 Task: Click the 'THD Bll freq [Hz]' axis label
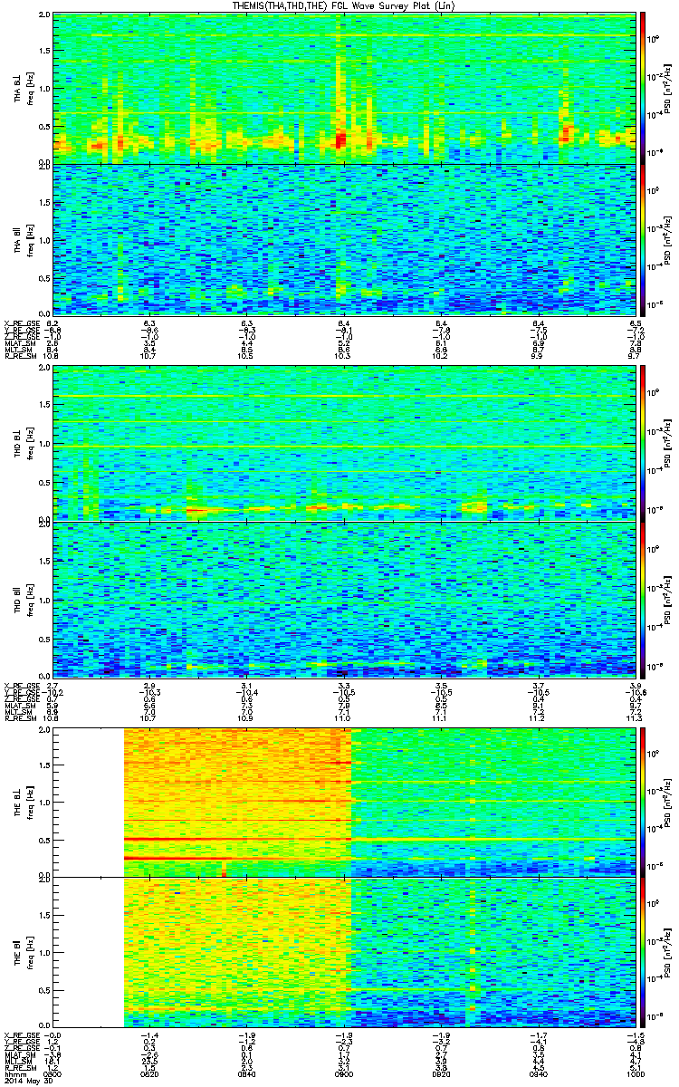[x=23, y=600]
